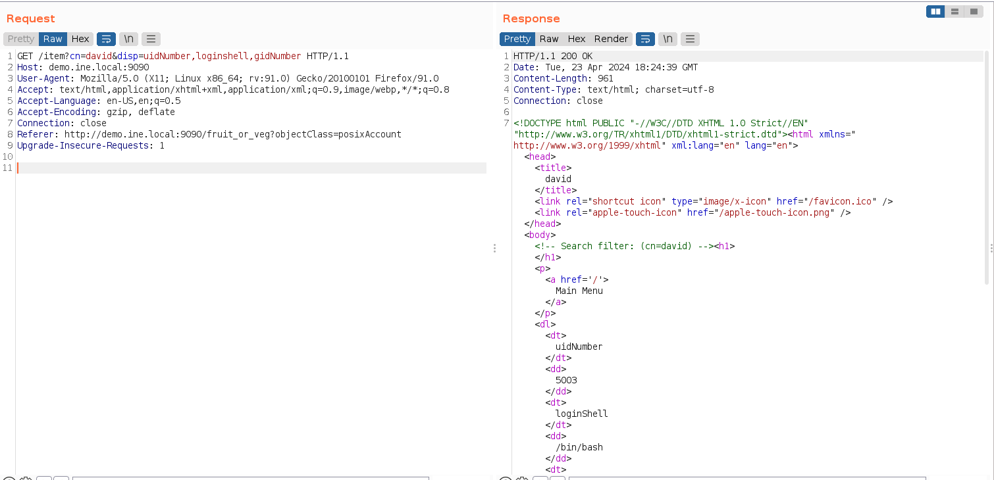Select Pretty tab in Request panel
The width and height of the screenshot is (994, 480).
(x=21, y=39)
